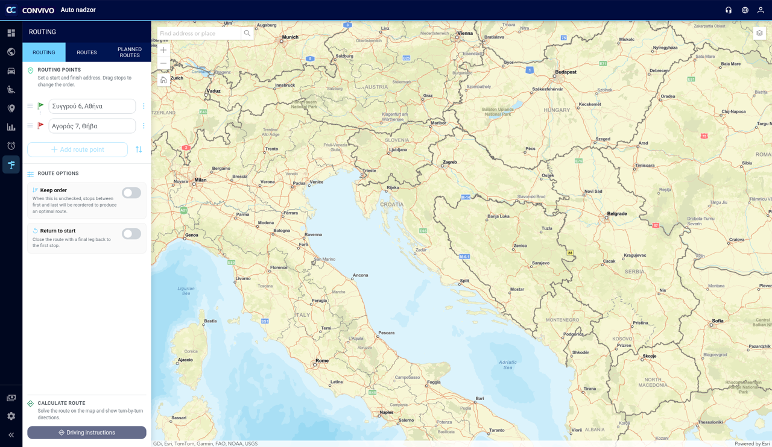Swap route point order with arrows icon
Viewport: 772px width, 447px height.
tap(139, 149)
